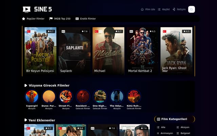
Task: Click the CC icon beside Erotik Filmler
Action: point(77,19)
